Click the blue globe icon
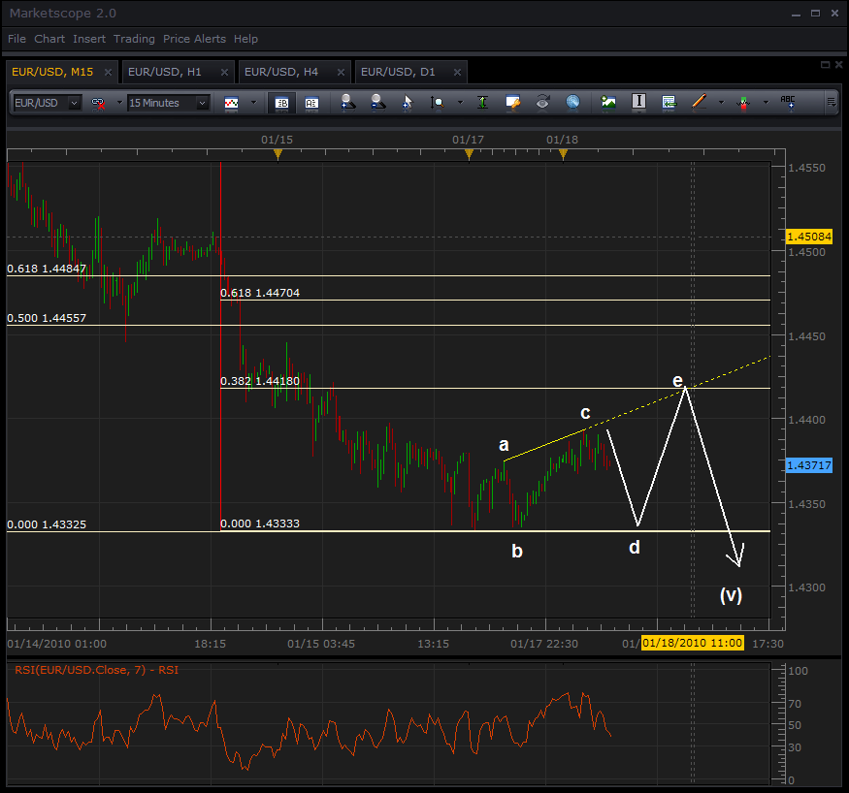 [572, 102]
